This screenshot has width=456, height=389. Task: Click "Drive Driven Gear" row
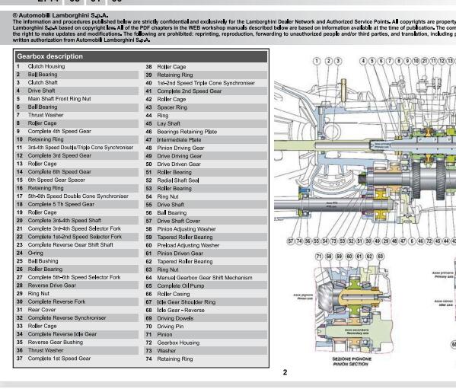pyautogui.click(x=206, y=164)
